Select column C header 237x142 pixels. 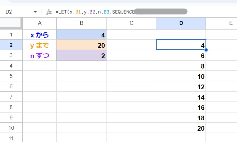click(x=131, y=23)
